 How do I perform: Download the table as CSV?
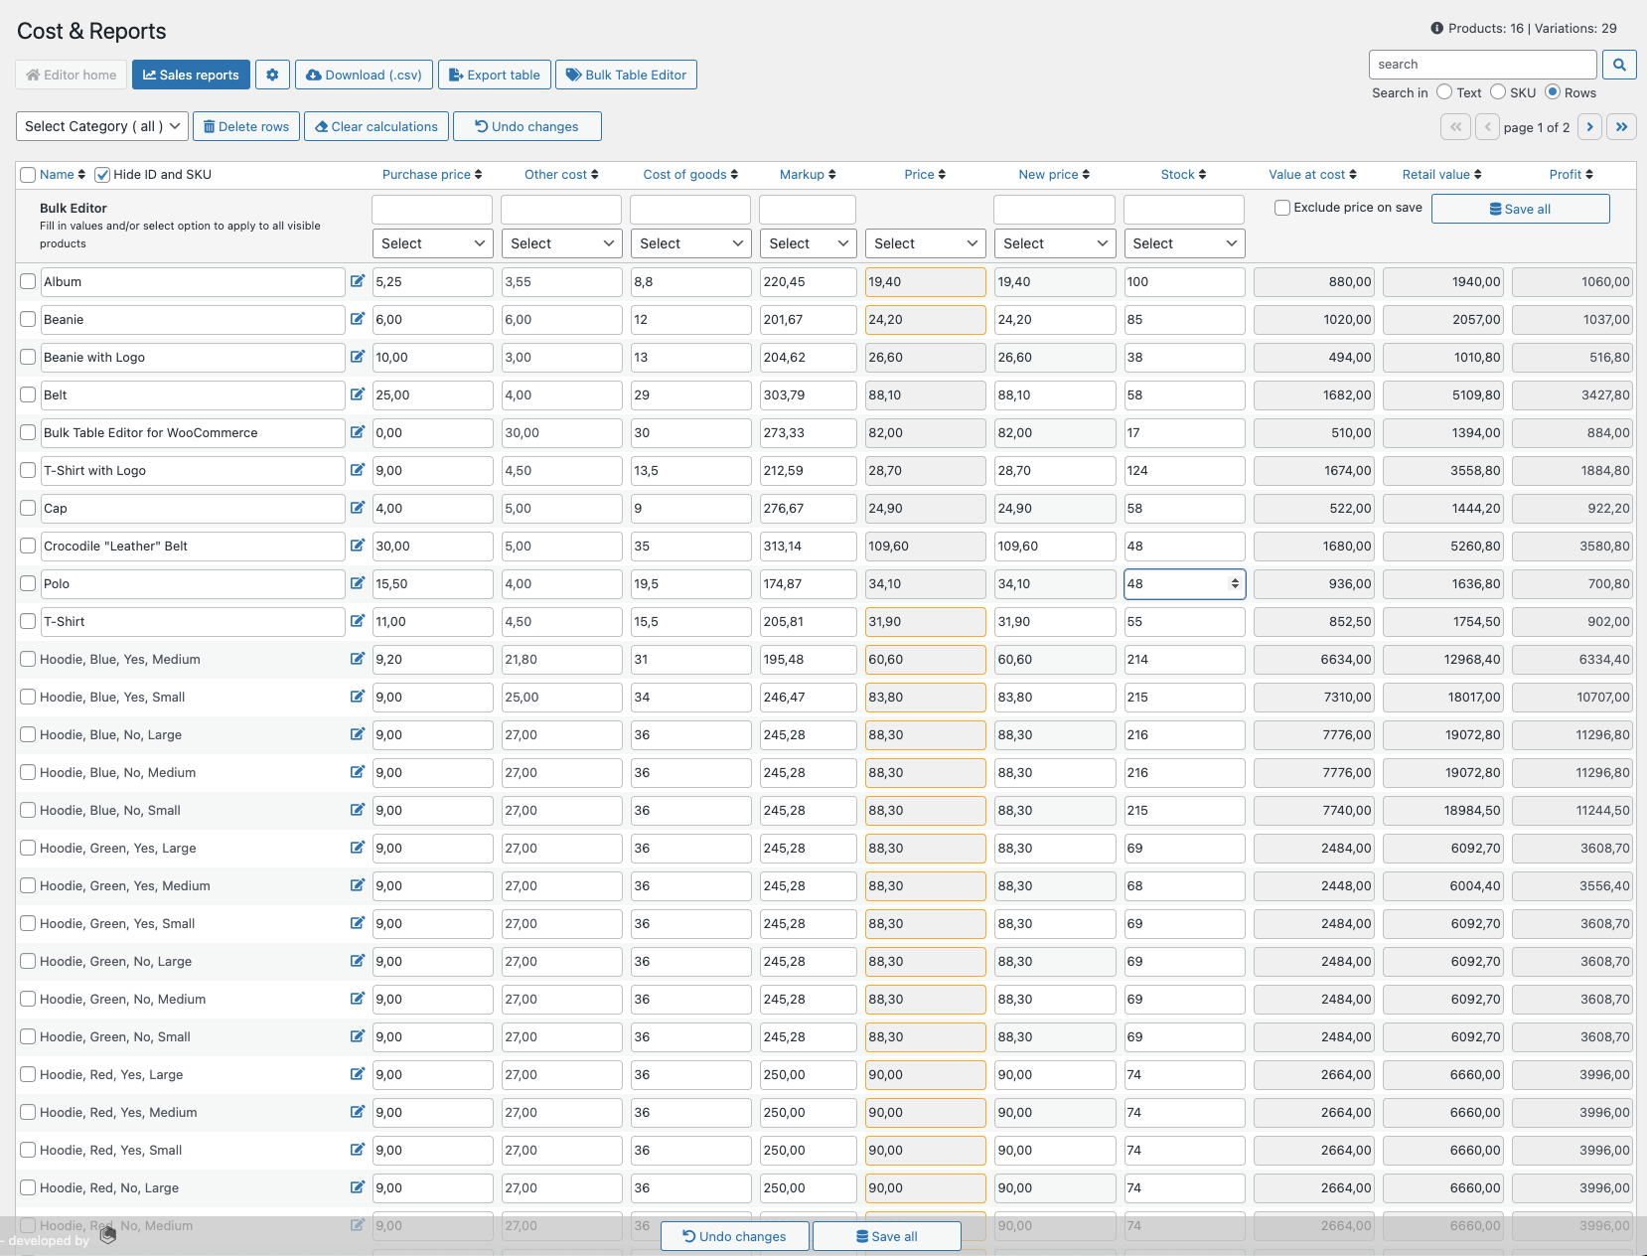[364, 75]
